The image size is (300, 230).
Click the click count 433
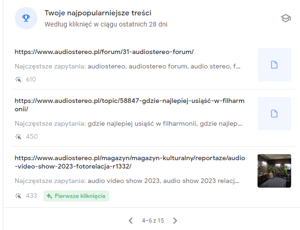31,196
